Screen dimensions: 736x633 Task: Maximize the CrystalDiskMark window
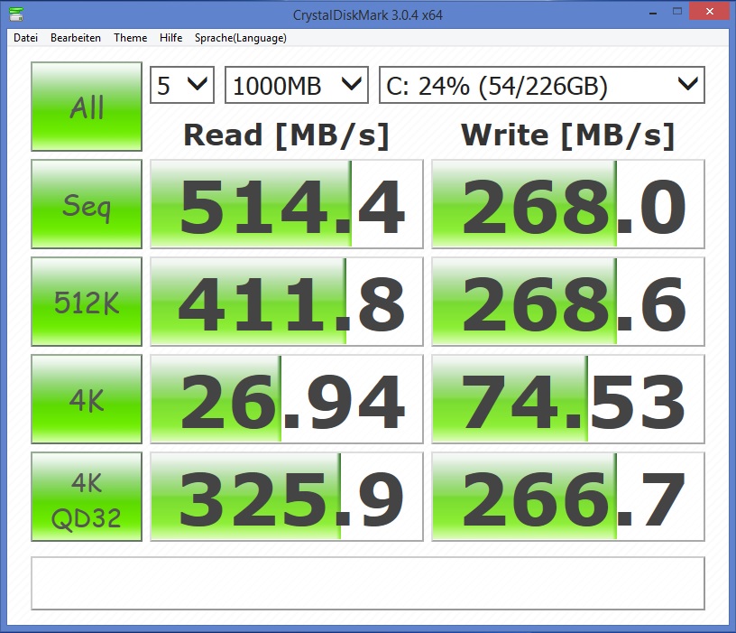(x=676, y=11)
